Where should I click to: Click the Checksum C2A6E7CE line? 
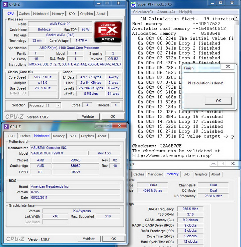(157, 146)
